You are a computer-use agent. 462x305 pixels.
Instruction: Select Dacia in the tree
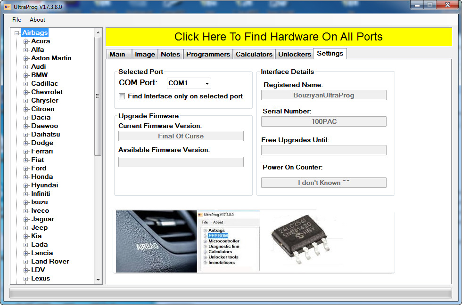(x=41, y=118)
